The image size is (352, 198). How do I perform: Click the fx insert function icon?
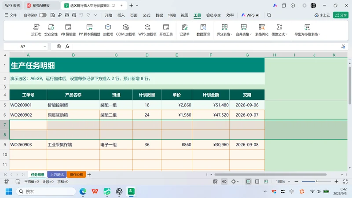pyautogui.click(x=67, y=47)
